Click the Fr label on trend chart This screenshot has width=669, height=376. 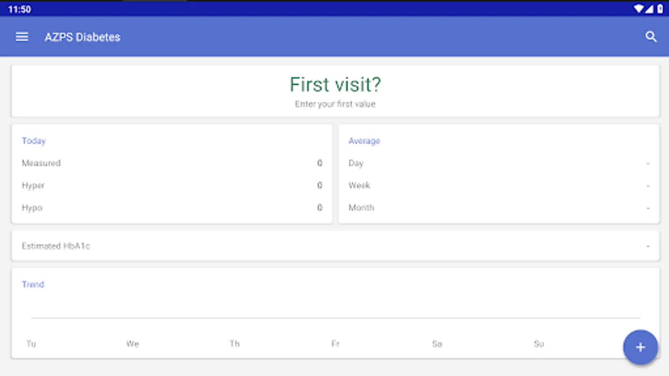tap(335, 344)
